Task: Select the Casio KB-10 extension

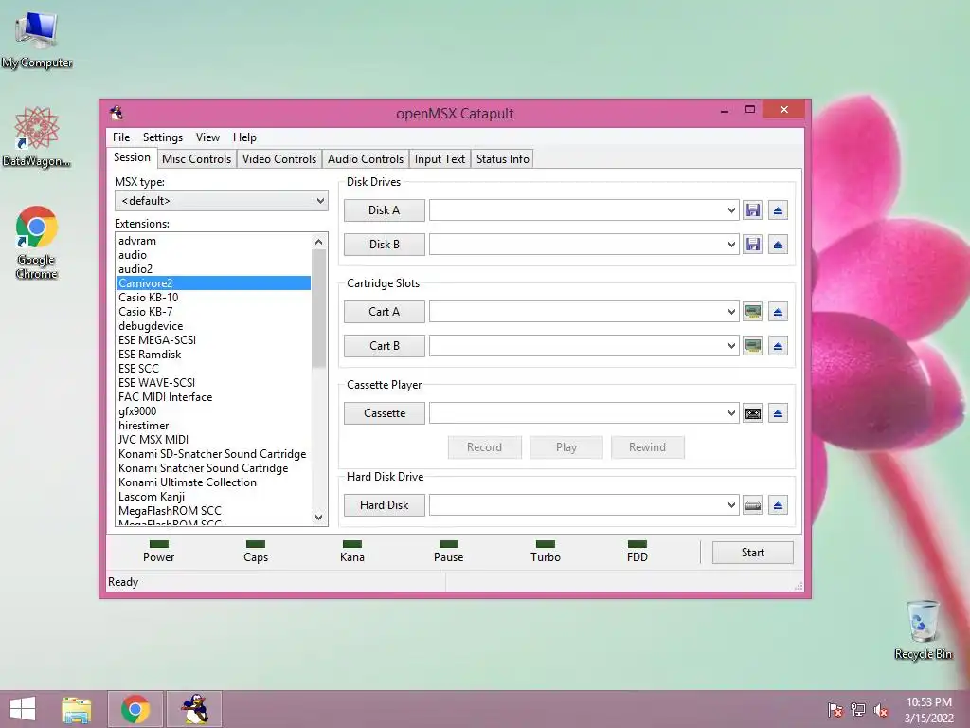Action: coord(213,298)
